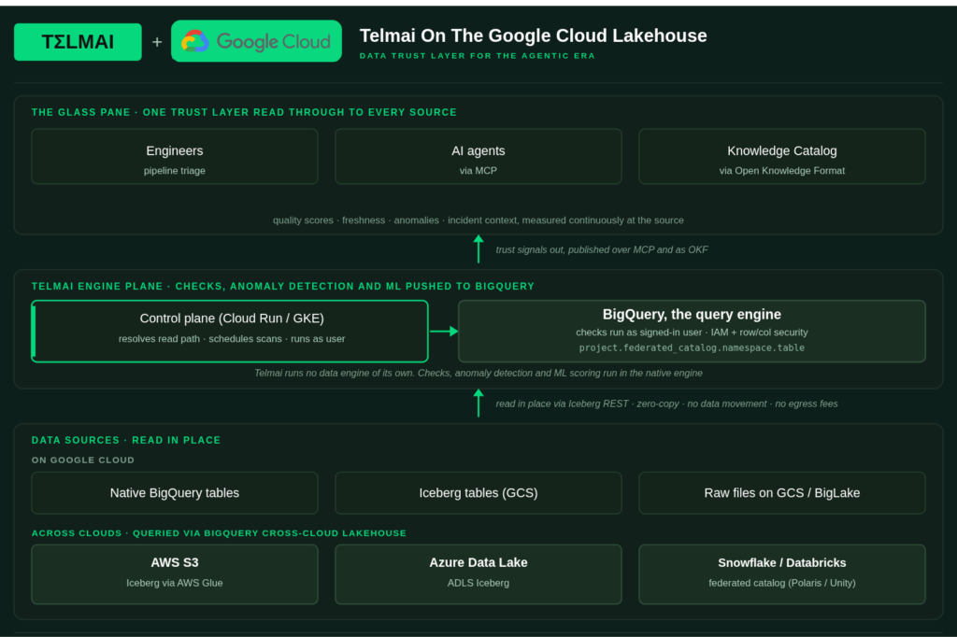Select the Raw files on GCS / BigLake card
Screen dimensions: 957x637
(782, 493)
